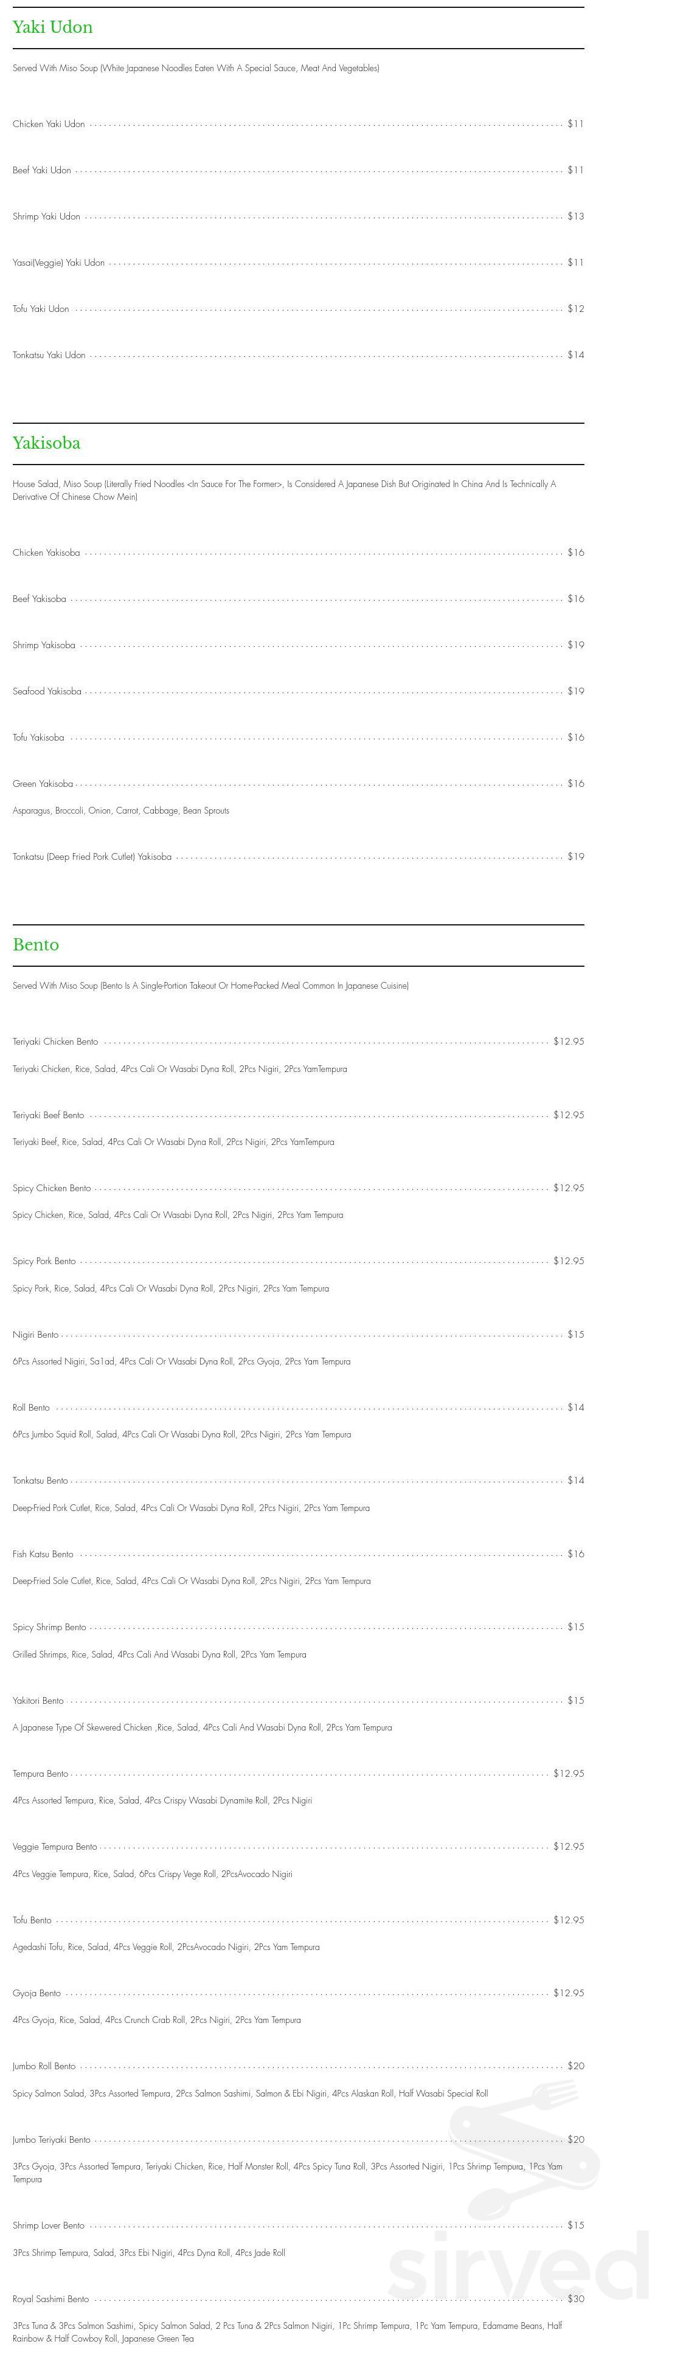Image resolution: width=686 pixels, height=2355 pixels.
Task: Click the Fish Katsu Bento name
Action: 43,1554
